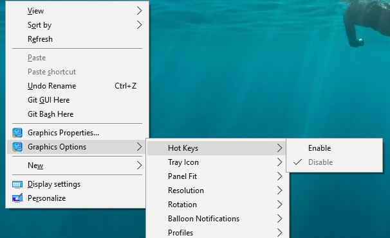Image resolution: width=390 pixels, height=238 pixels.
Task: Expand the Rotation chevron arrow
Action: 279,205
